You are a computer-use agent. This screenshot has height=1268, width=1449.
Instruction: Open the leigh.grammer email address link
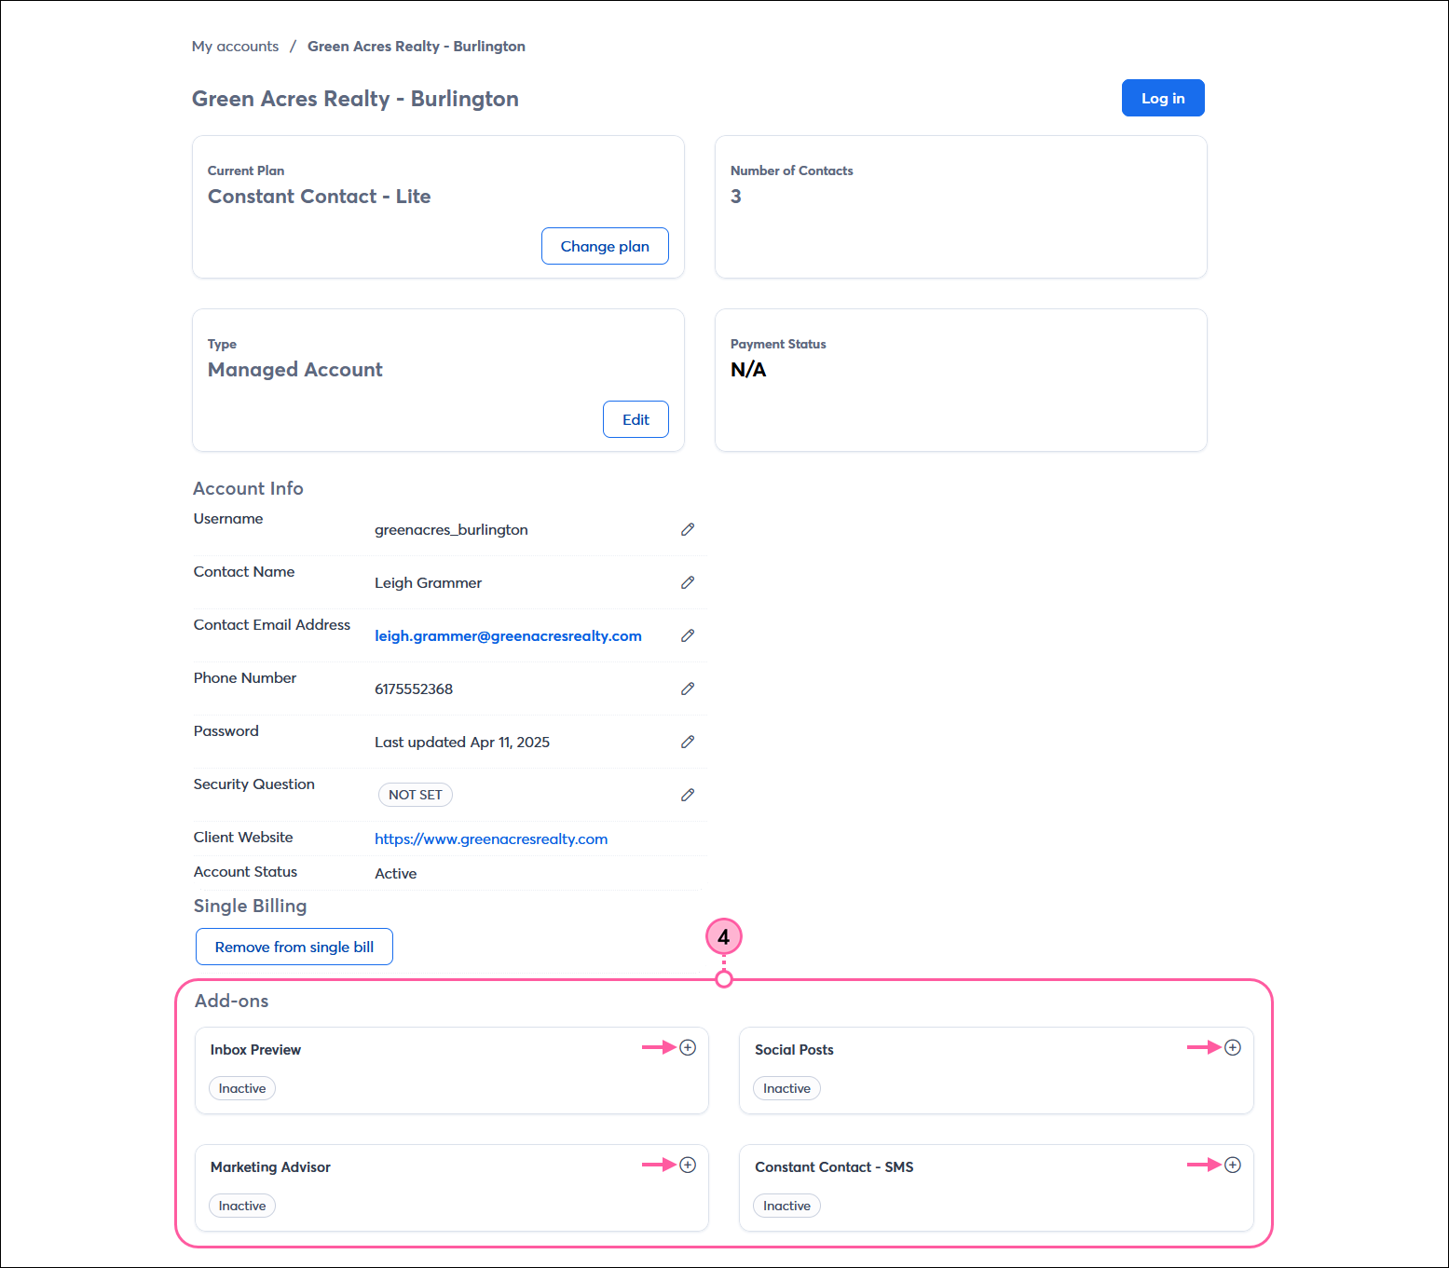tap(508, 635)
